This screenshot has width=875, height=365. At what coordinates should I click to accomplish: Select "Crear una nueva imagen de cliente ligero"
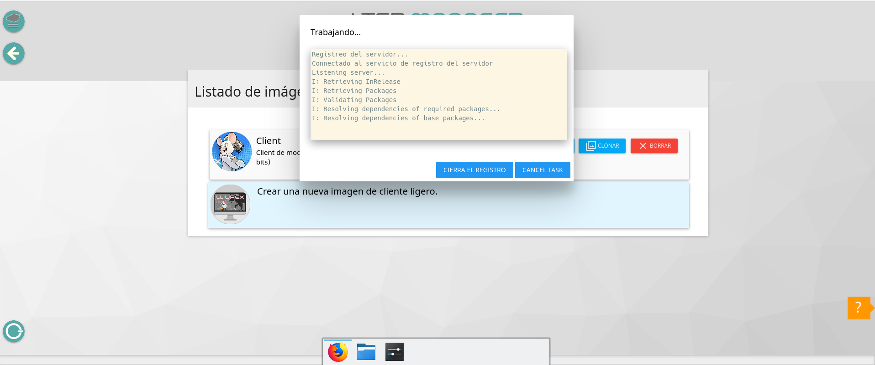pos(347,192)
